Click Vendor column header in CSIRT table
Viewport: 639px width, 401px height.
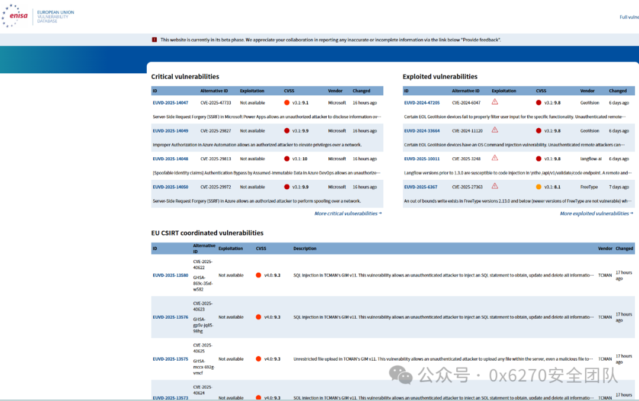605,248
